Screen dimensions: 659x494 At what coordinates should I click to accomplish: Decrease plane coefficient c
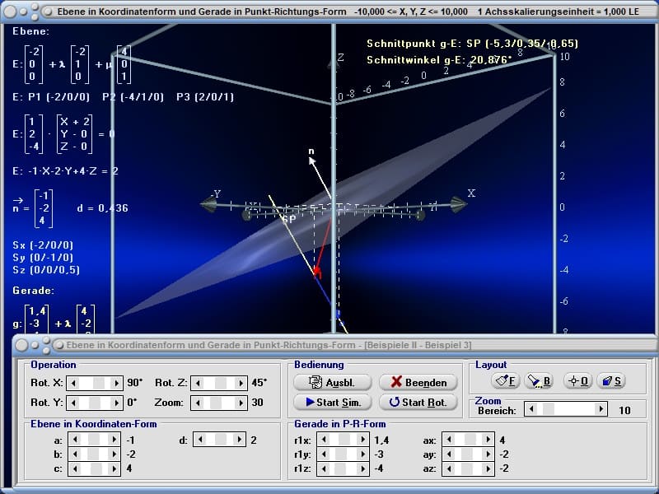click(75, 468)
